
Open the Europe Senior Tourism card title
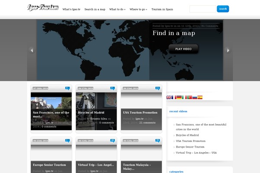coord(49,165)
